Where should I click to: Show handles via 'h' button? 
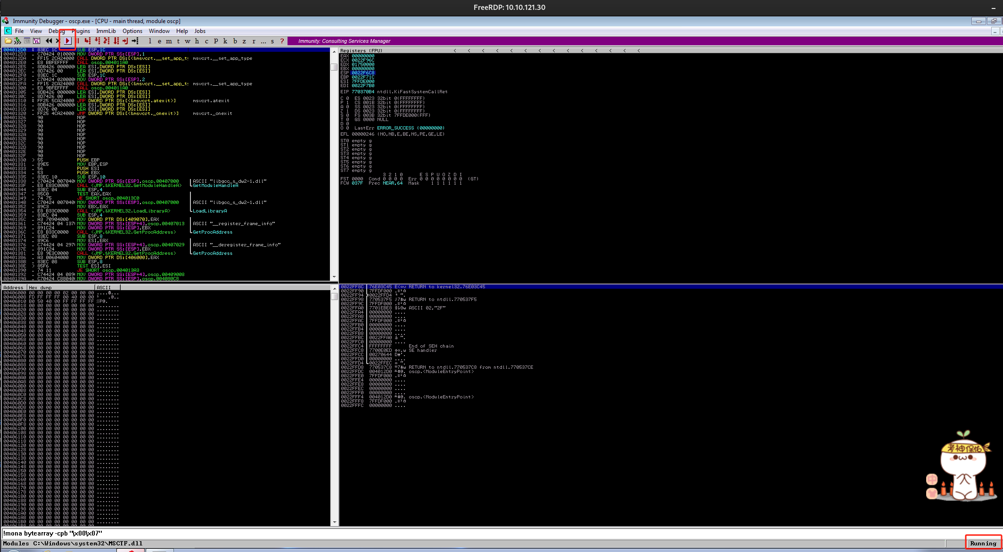click(197, 41)
